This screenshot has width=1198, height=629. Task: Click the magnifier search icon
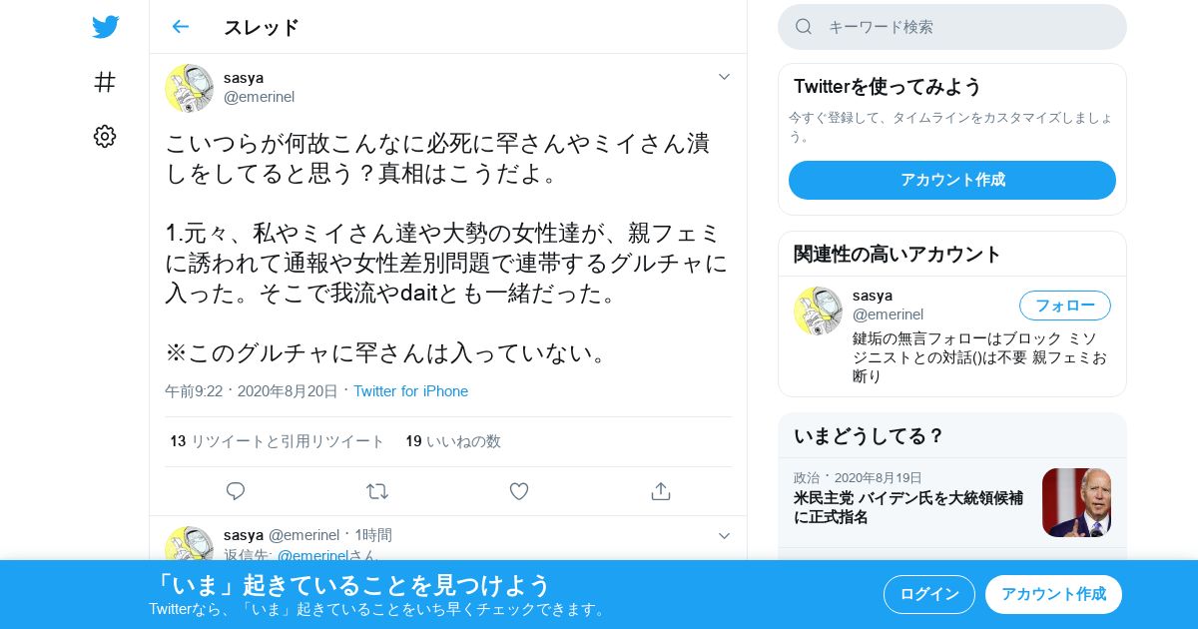[804, 27]
